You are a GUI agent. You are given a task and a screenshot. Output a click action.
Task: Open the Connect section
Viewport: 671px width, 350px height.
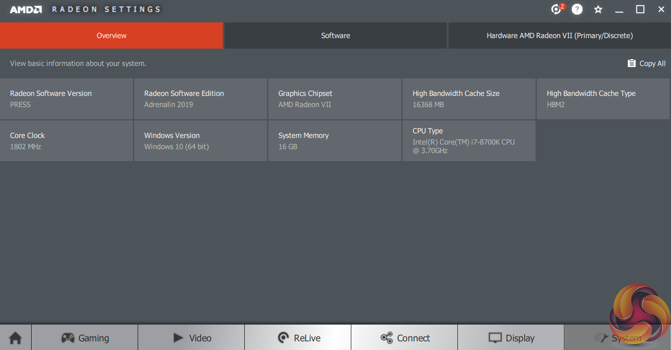pos(404,338)
